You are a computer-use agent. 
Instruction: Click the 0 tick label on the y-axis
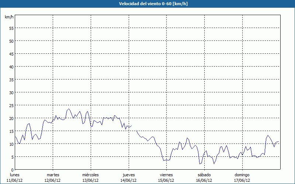pyautogui.click(x=12, y=170)
